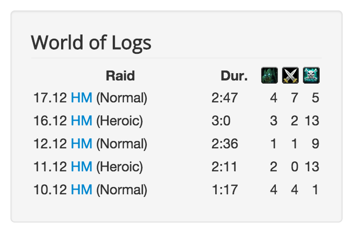The image size is (351, 233).
Task: Open the 10.12 HM raid log link
Action: 81,190
